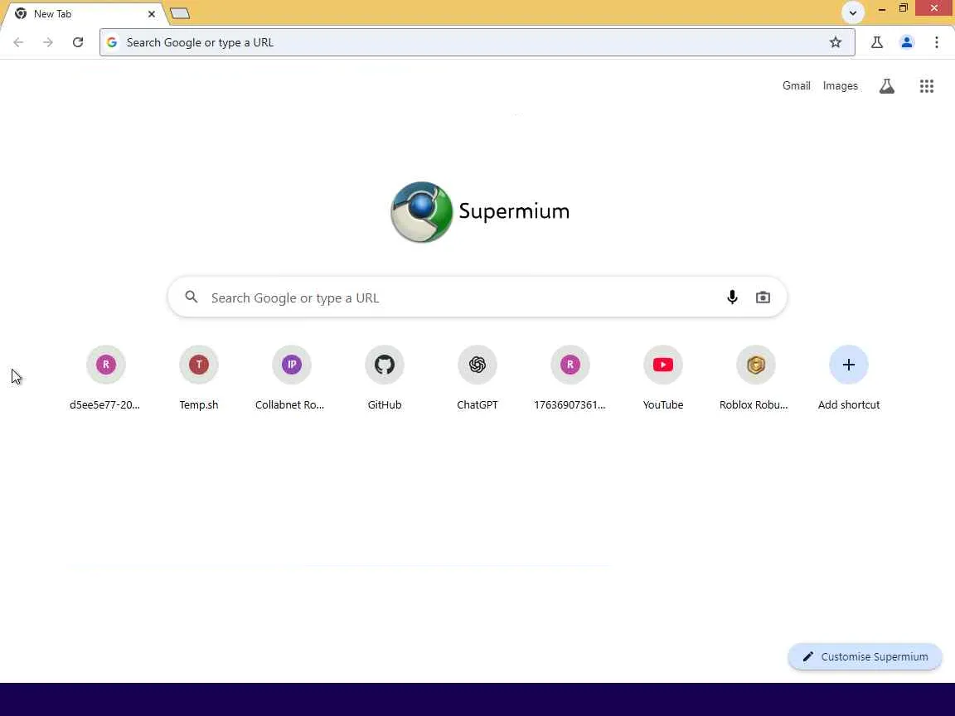Open Search Labs flask icon on page

[886, 86]
